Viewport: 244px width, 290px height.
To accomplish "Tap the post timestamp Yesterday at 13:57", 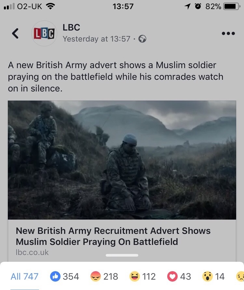I will point(97,39).
